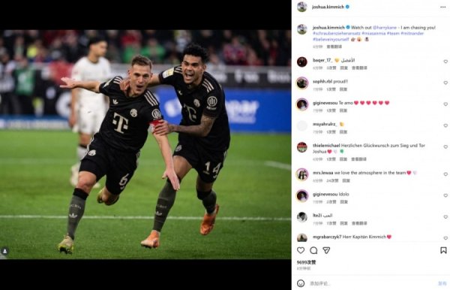Open the #believeinyourself hashtag

point(331,39)
